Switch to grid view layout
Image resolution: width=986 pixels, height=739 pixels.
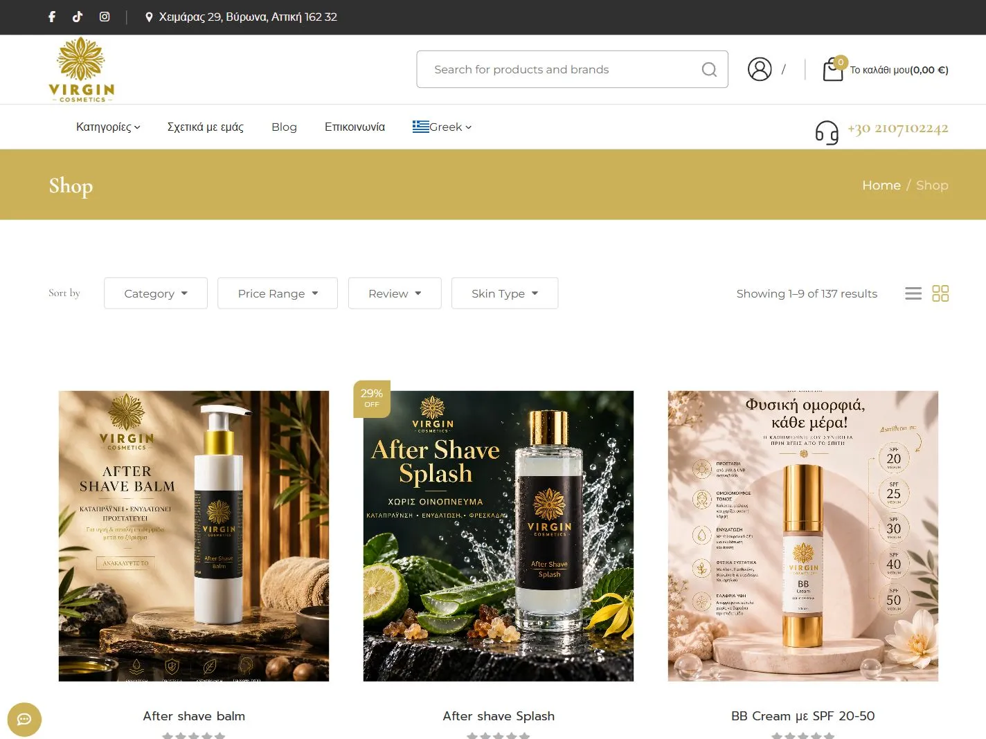[x=940, y=293]
